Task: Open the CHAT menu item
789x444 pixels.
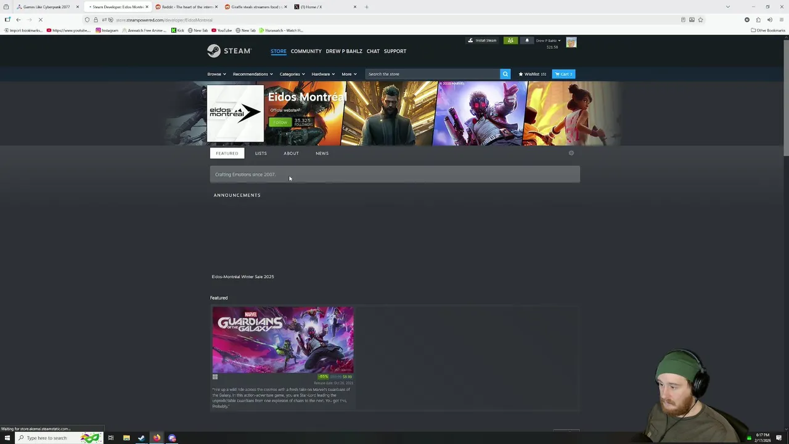Action: click(x=373, y=51)
